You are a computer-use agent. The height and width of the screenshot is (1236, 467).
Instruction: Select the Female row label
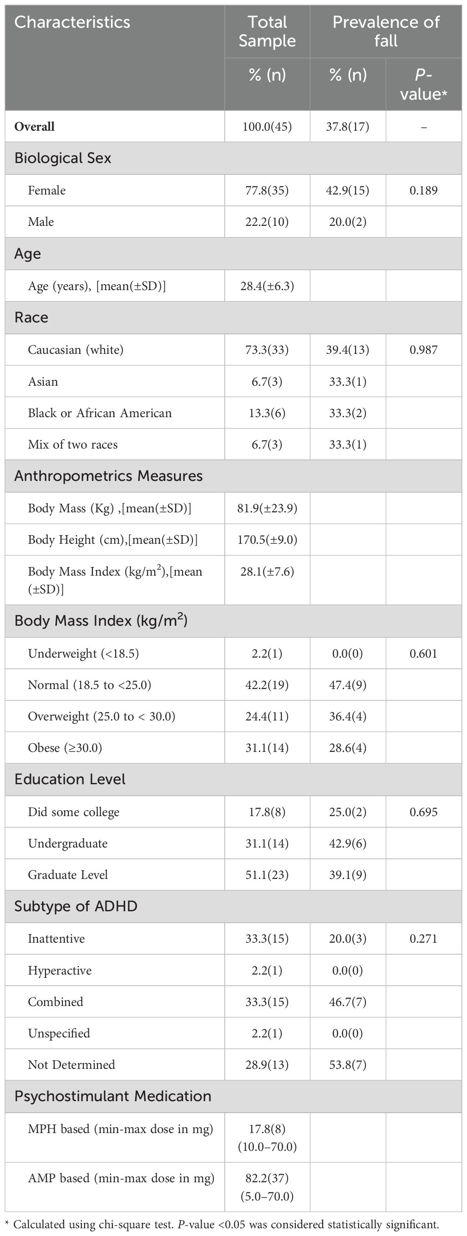click(x=47, y=190)
